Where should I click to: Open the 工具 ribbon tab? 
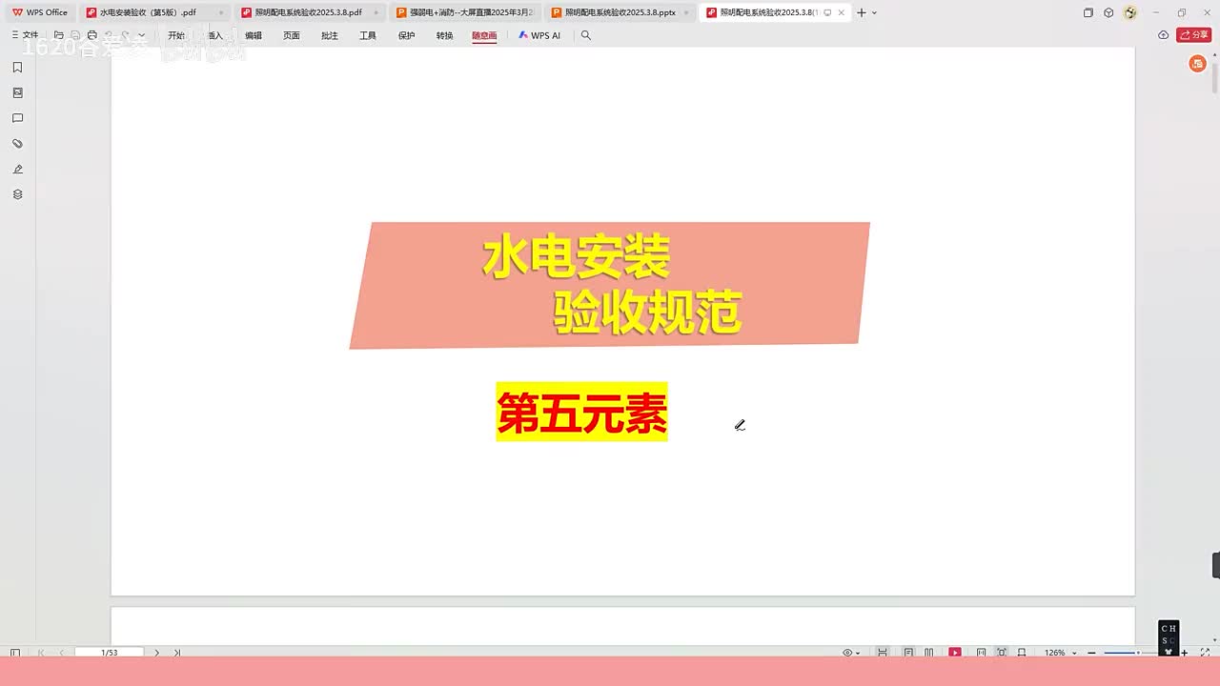(368, 35)
